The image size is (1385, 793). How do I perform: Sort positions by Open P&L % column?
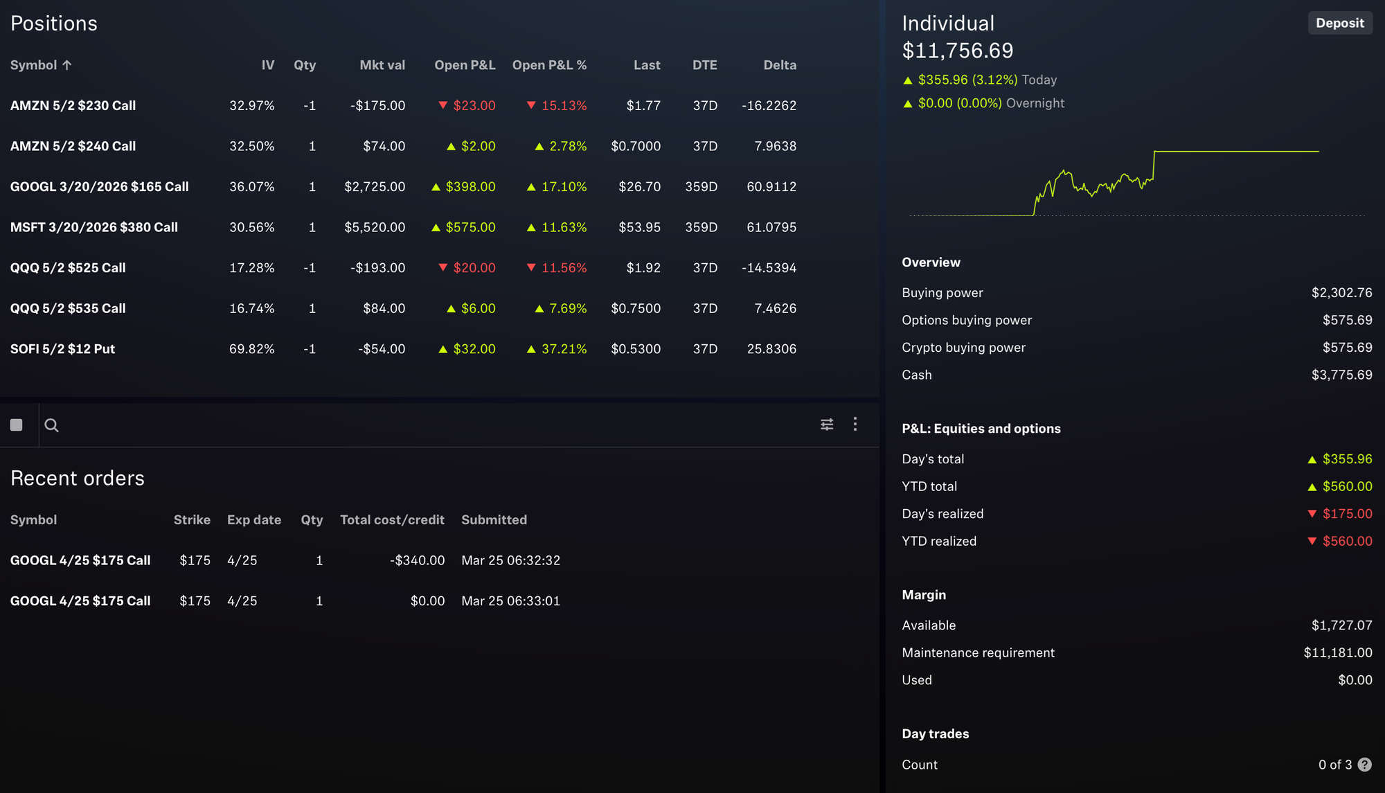coord(550,65)
